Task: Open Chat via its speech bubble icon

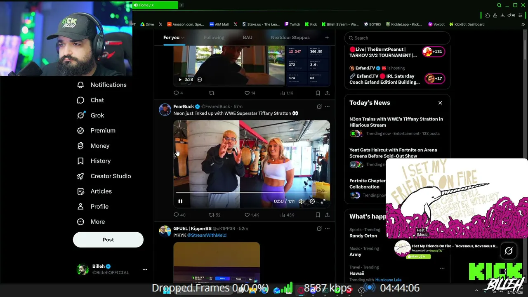Action: click(x=80, y=100)
